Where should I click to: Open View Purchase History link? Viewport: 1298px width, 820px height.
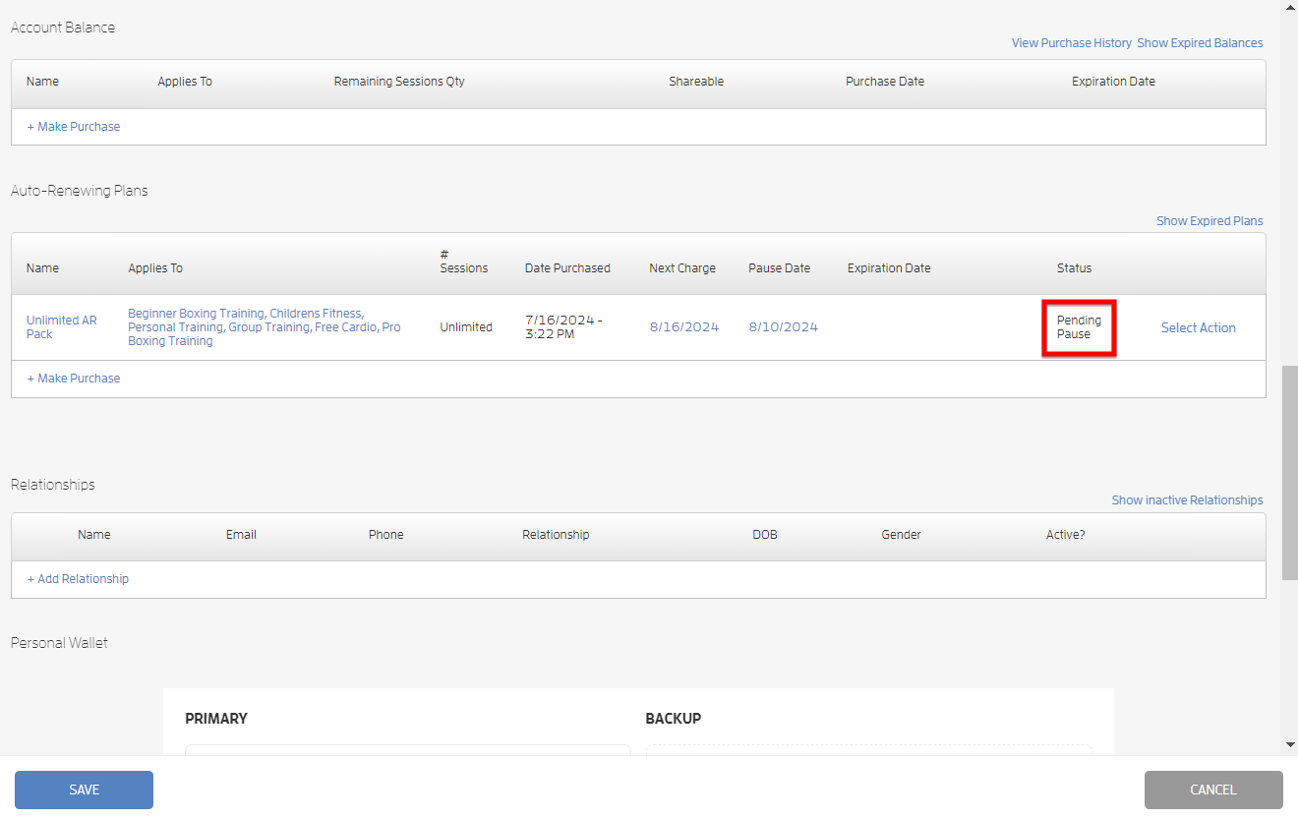pos(1071,43)
